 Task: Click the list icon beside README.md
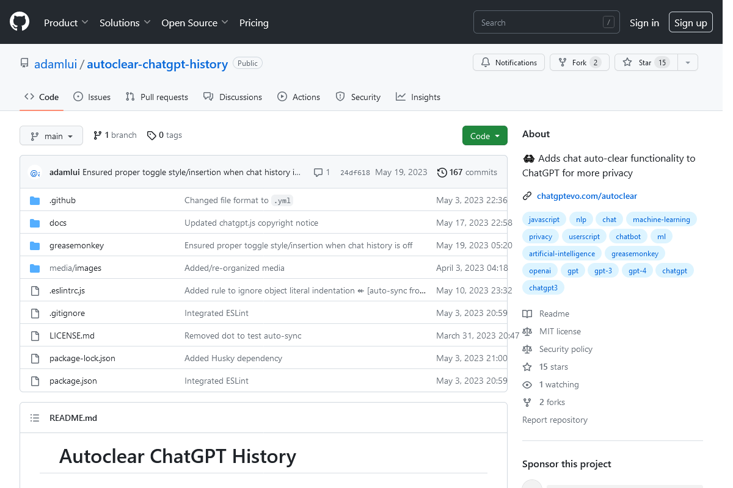tap(35, 417)
